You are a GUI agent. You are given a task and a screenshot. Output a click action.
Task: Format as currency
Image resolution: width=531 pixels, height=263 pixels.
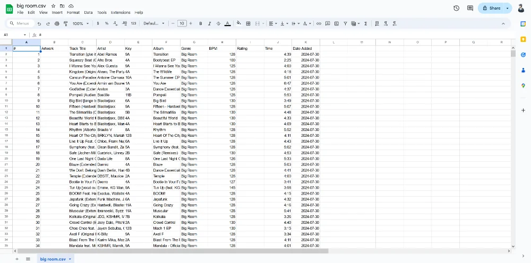pos(98,24)
